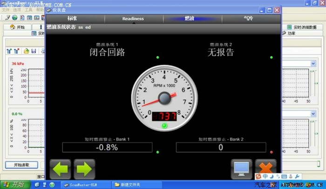Switch to the 气冷 dashboard tab

point(249,19)
